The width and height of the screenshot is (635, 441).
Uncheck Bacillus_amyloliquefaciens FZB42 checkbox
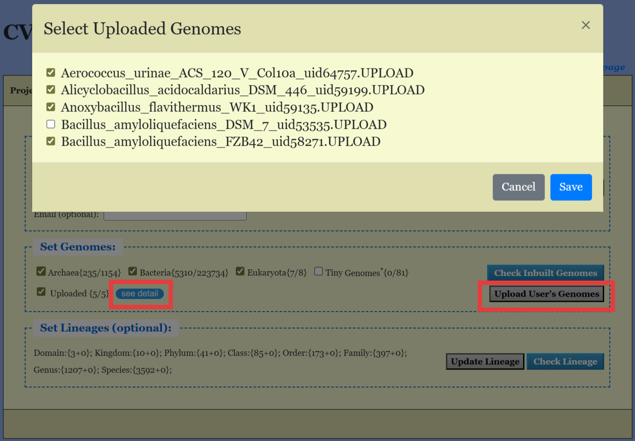tap(51, 141)
